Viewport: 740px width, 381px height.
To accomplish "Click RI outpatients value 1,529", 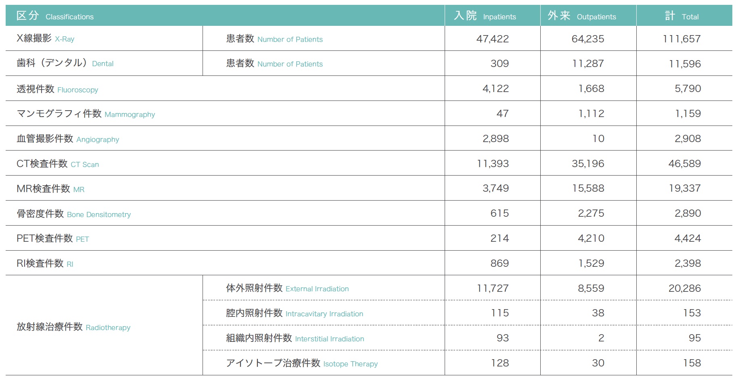I will (592, 264).
